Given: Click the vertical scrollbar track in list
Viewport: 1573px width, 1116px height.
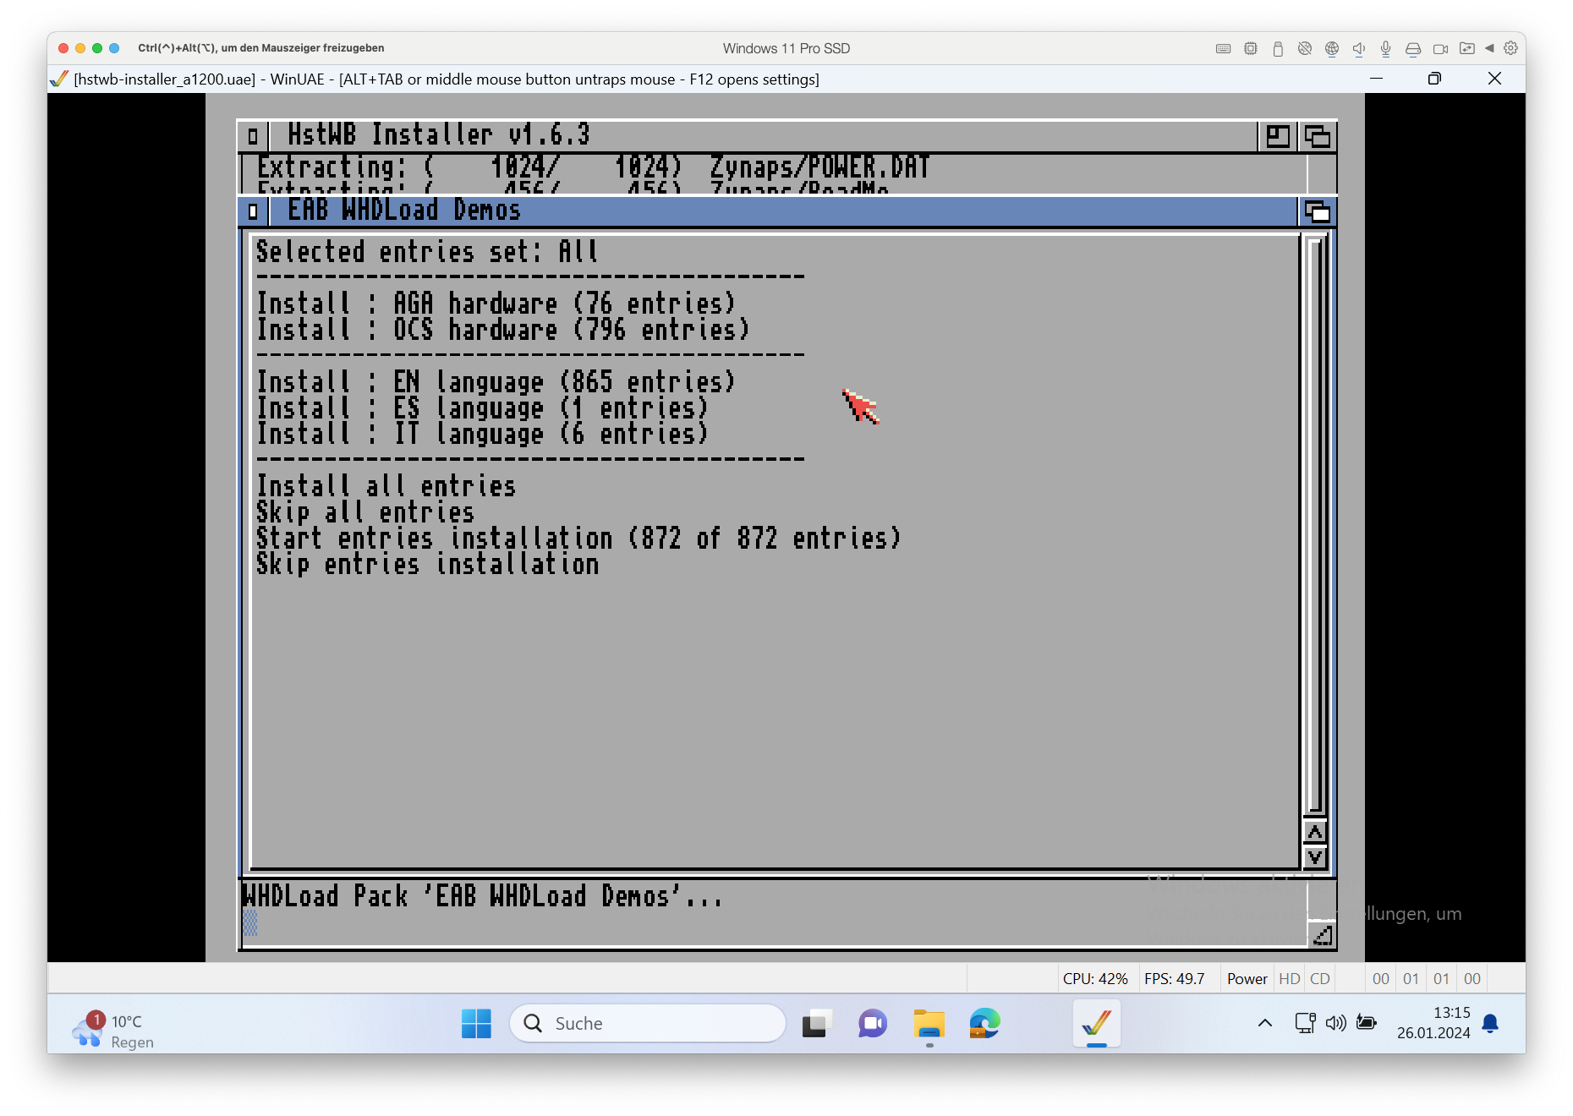Looking at the screenshot, I should pos(1314,524).
